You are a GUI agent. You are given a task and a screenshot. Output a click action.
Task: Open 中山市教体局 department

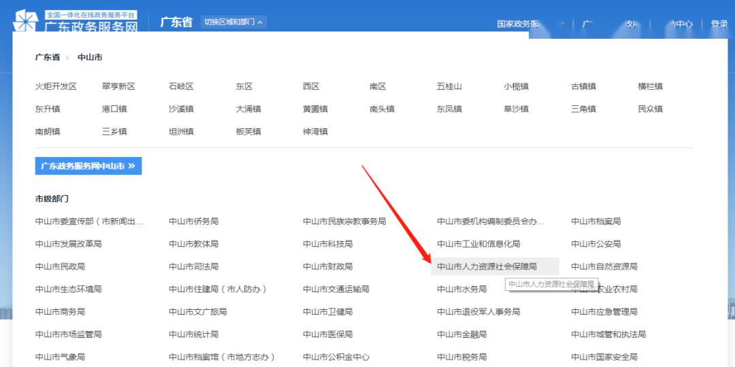click(193, 244)
